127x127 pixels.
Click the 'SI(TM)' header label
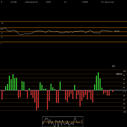[x=48, y=2]
